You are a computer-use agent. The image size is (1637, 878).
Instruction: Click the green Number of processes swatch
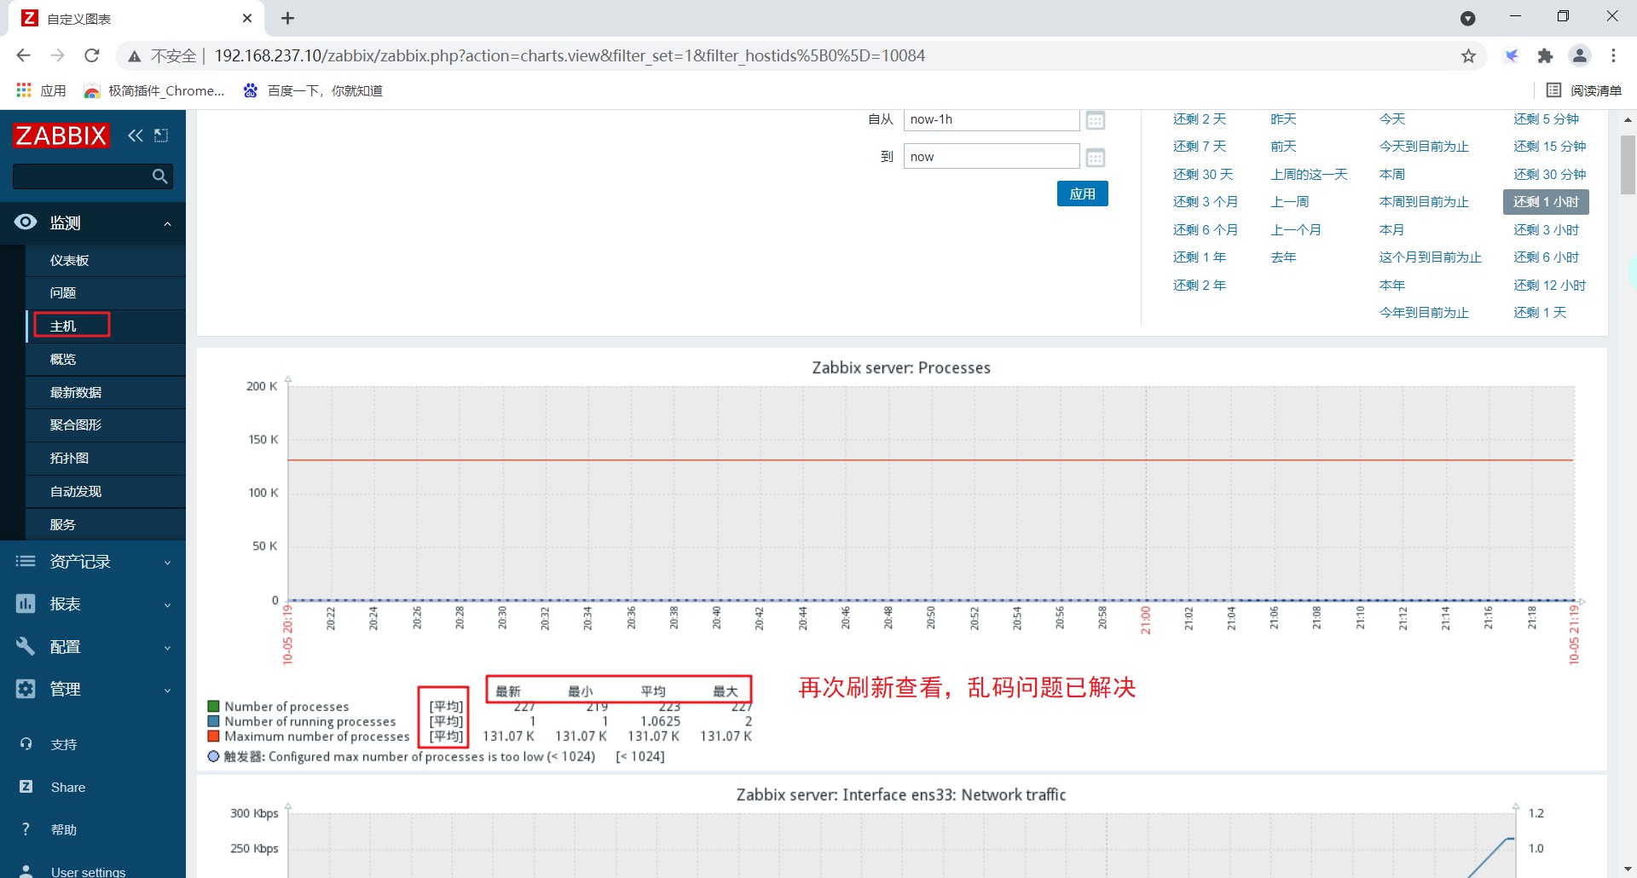pyautogui.click(x=214, y=706)
